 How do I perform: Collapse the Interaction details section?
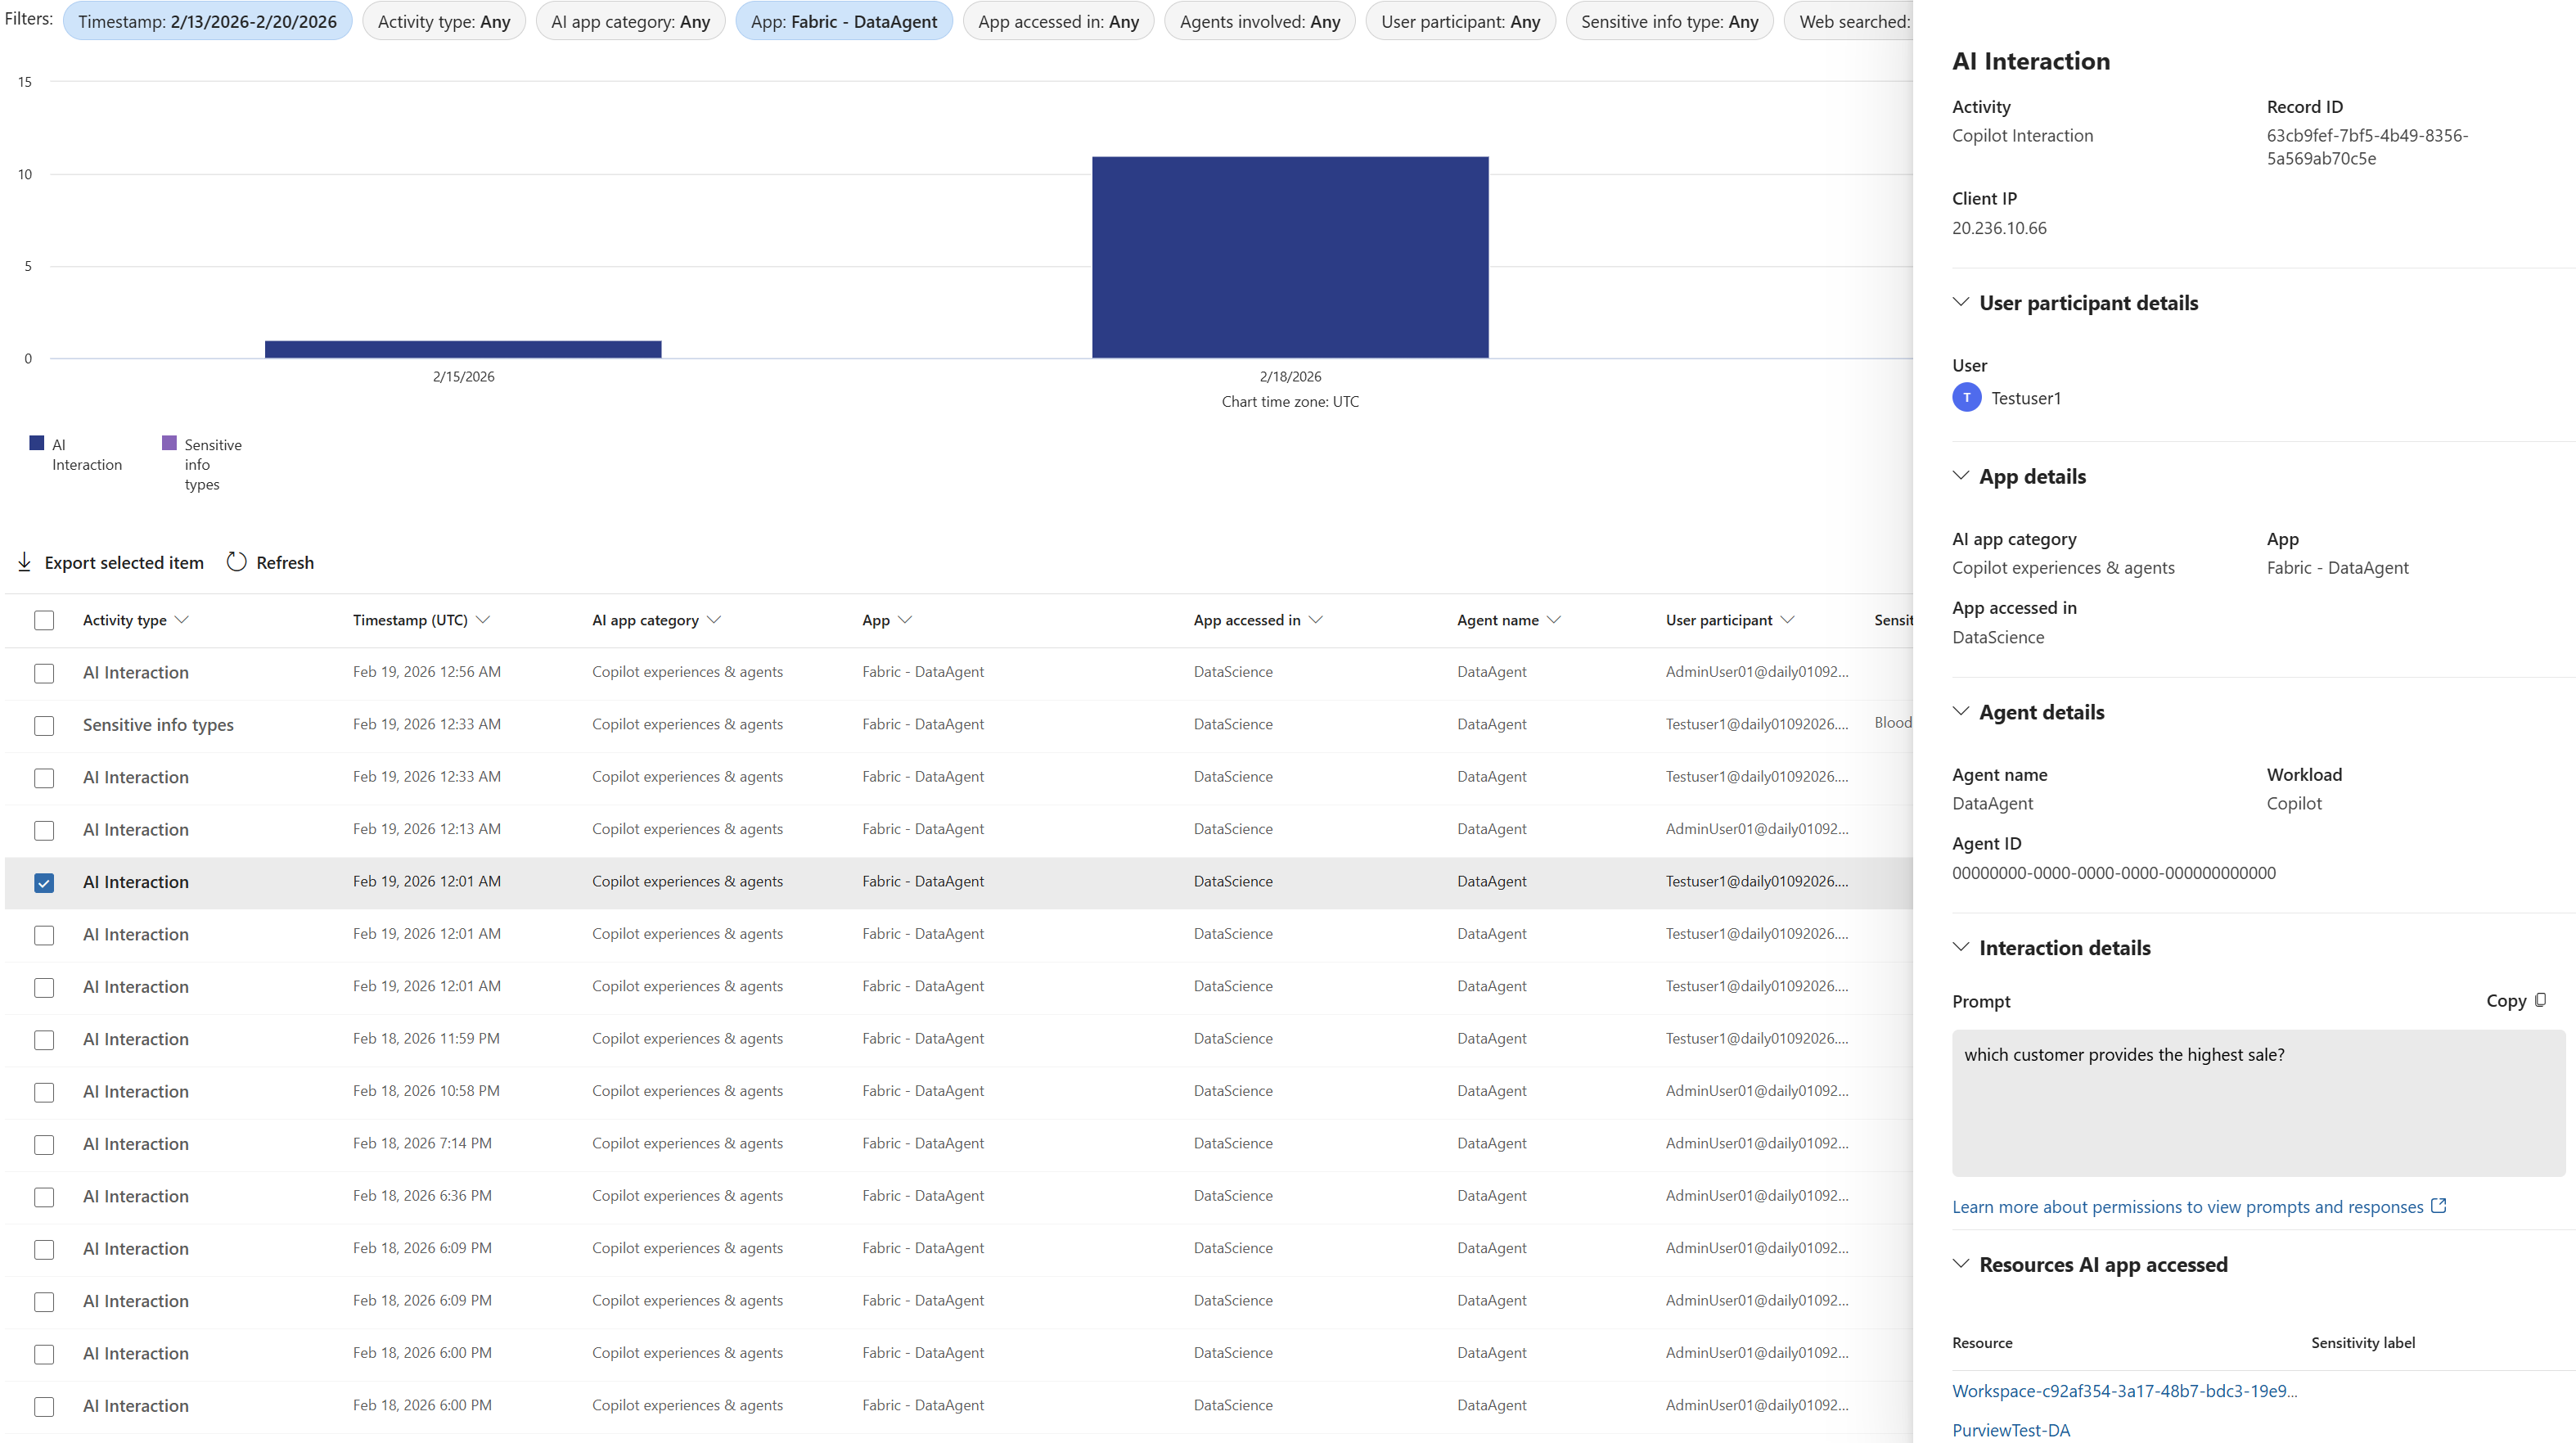pyautogui.click(x=1960, y=947)
